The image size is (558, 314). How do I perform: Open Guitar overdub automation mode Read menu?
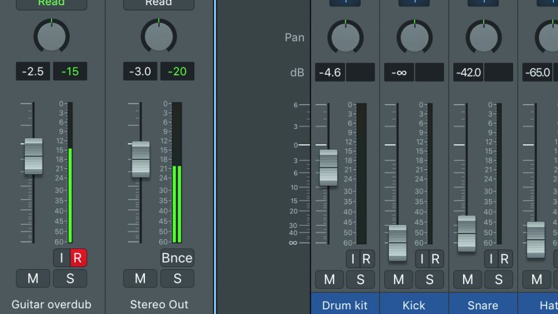52,3
